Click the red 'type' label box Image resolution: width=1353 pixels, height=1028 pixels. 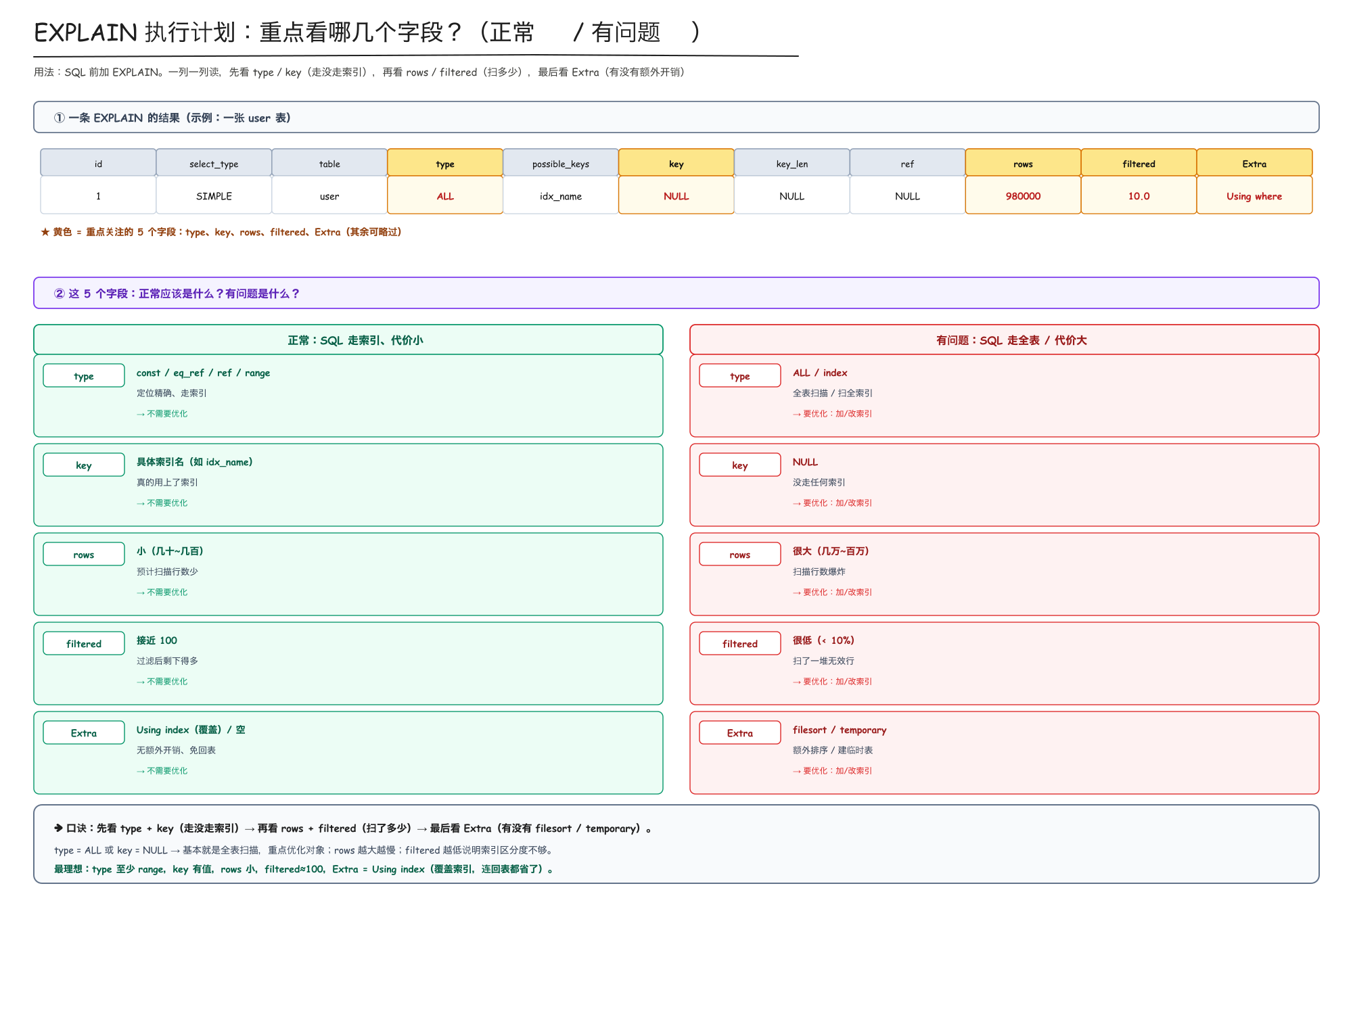(740, 375)
